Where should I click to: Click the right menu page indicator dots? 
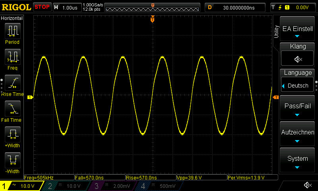click(x=316, y=86)
